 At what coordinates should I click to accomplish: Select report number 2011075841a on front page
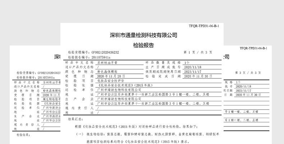coord(101,58)
